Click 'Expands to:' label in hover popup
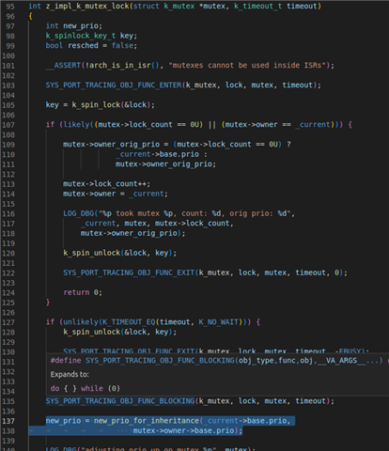This screenshot has width=389, height=451. [70, 374]
